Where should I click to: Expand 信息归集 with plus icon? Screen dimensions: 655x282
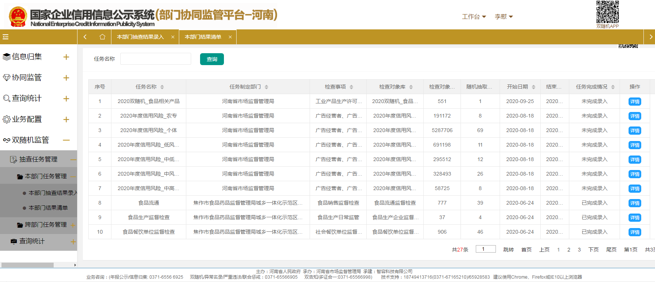66,57
